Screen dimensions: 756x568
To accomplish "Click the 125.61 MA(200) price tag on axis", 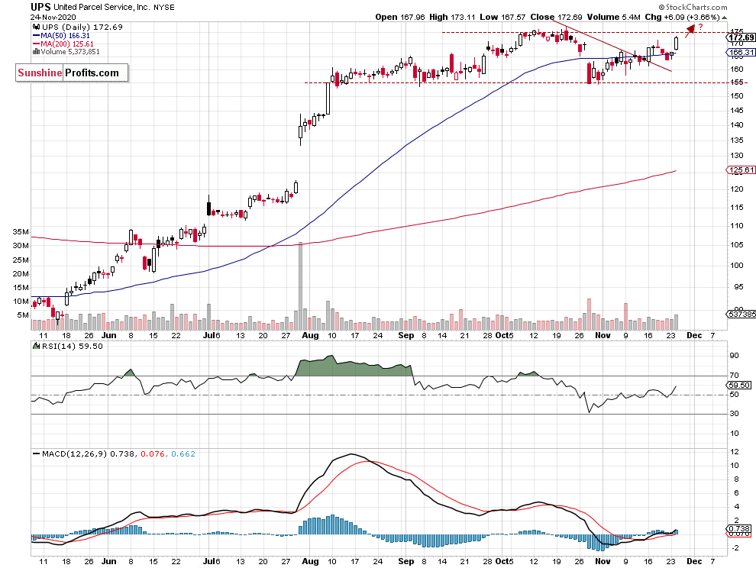I will (x=741, y=169).
